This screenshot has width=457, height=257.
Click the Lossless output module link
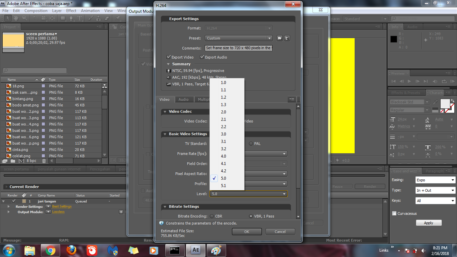pos(58,212)
